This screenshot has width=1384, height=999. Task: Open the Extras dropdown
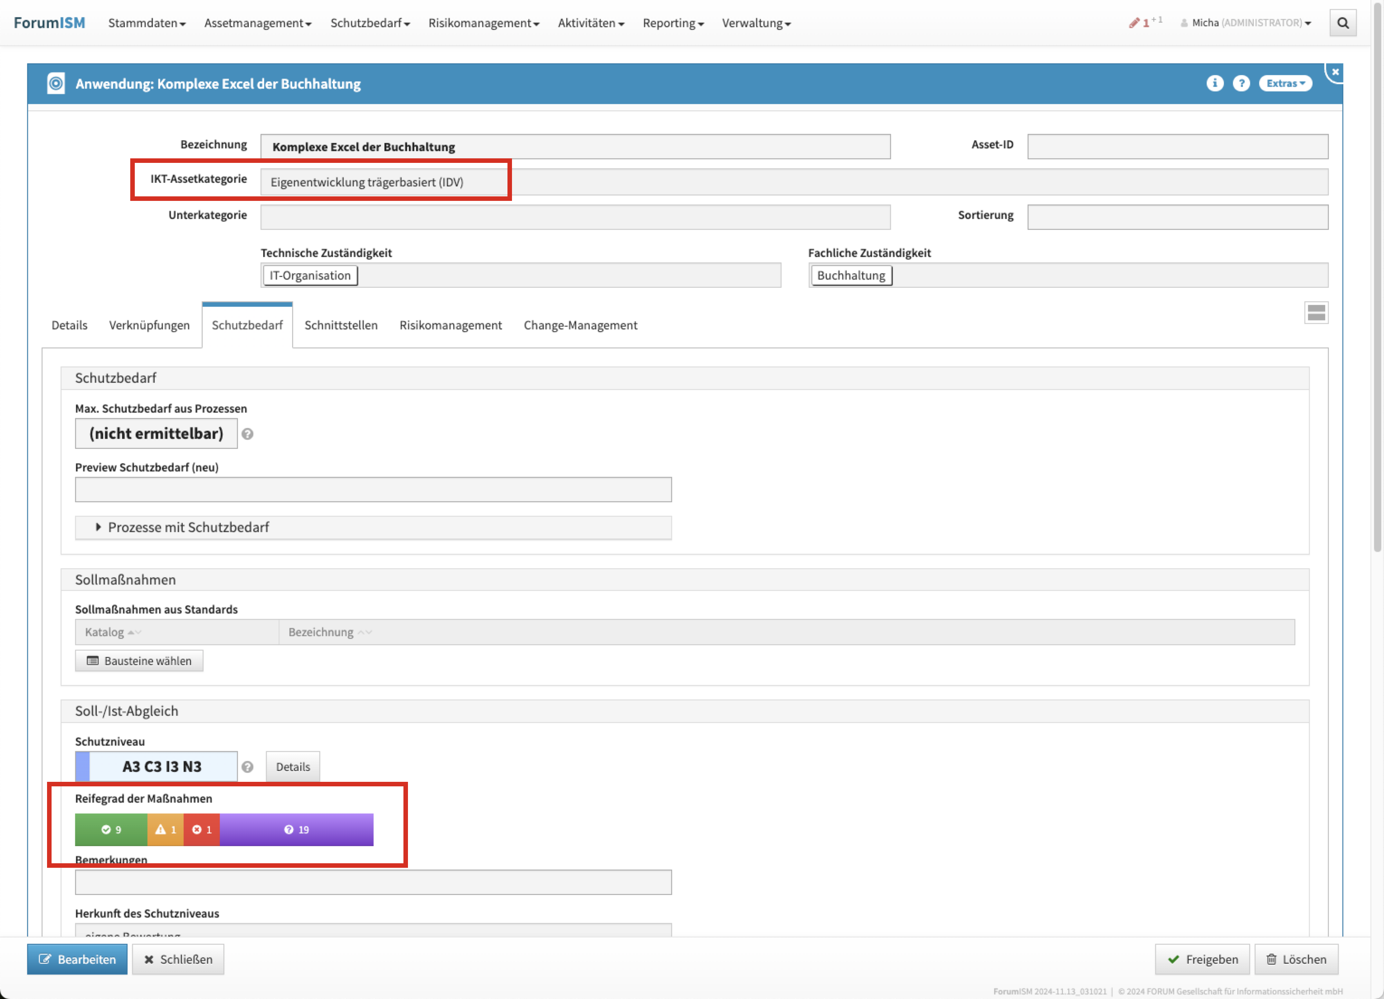1285,83
